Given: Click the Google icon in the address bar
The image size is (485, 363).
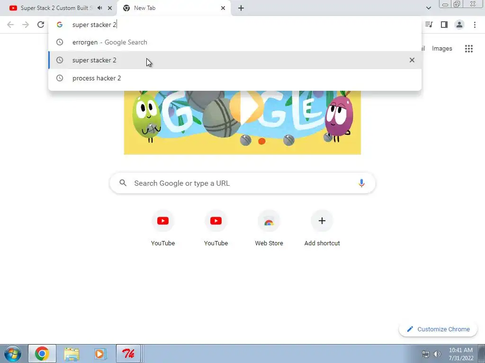Looking at the screenshot, I should point(60,25).
